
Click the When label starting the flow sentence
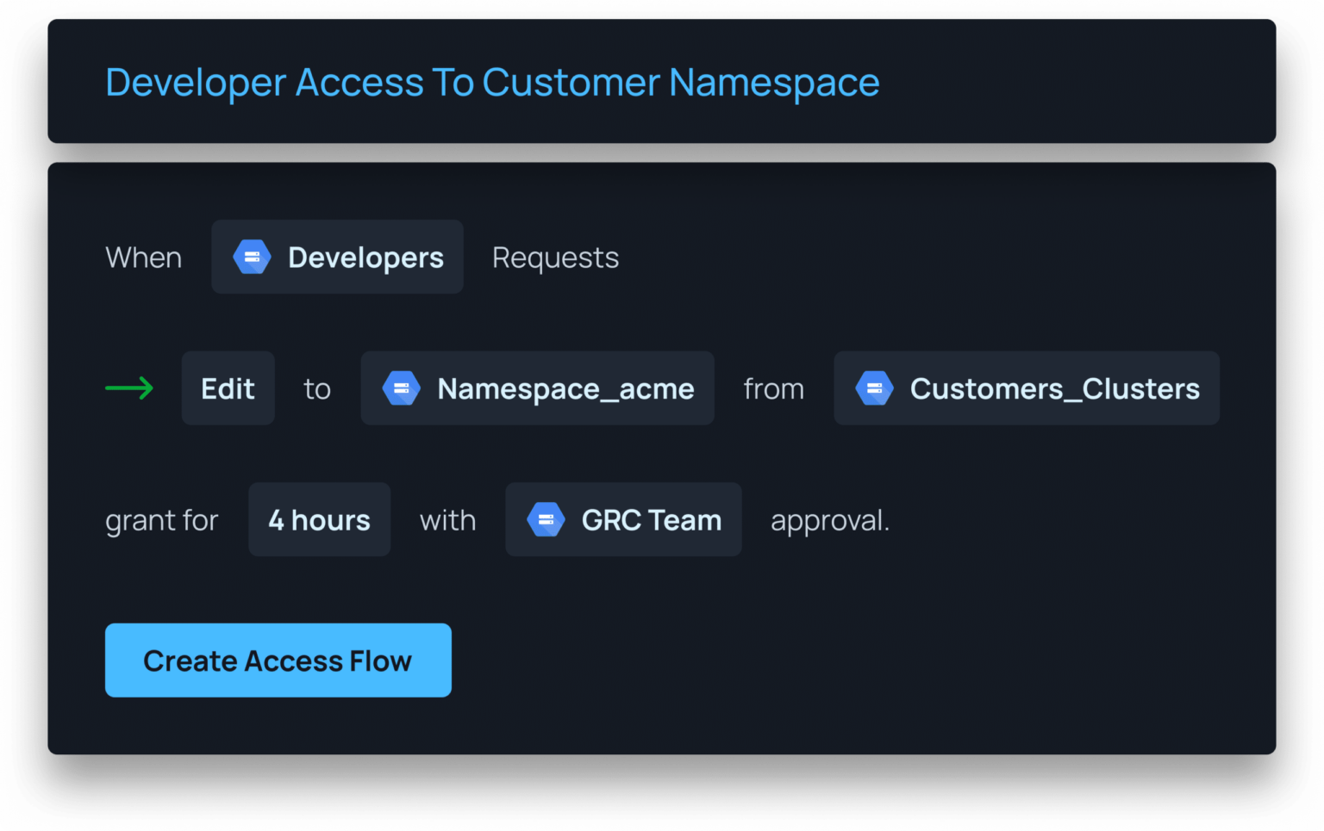click(x=143, y=256)
